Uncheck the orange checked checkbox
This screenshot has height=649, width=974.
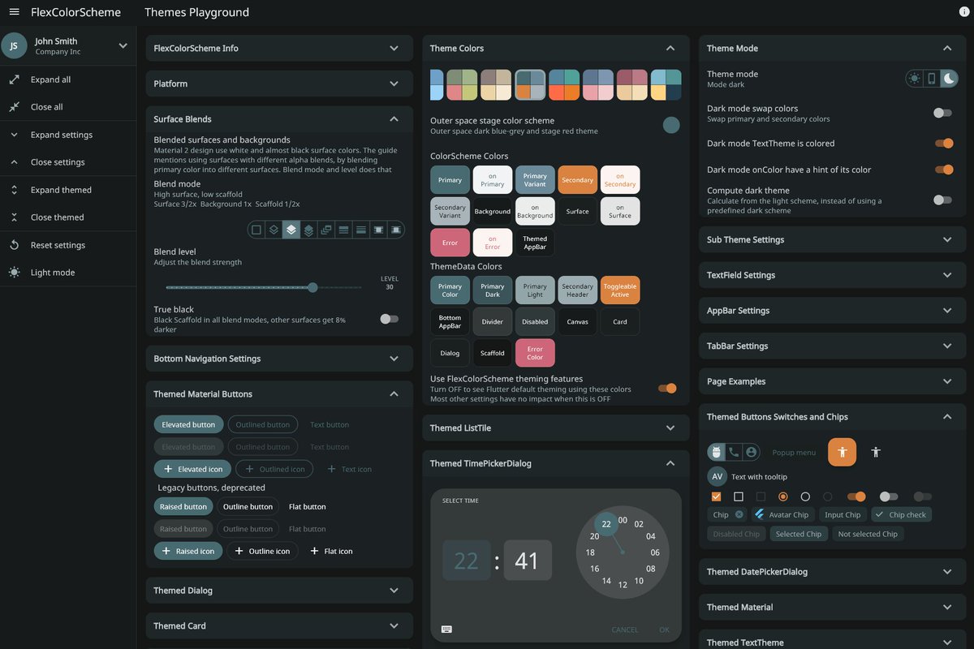click(x=716, y=496)
